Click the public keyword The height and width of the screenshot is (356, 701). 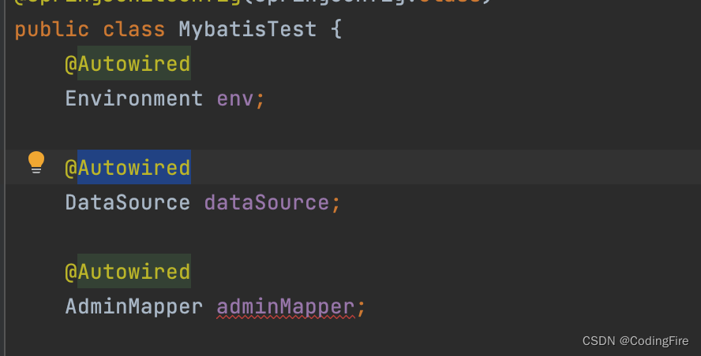[52, 30]
